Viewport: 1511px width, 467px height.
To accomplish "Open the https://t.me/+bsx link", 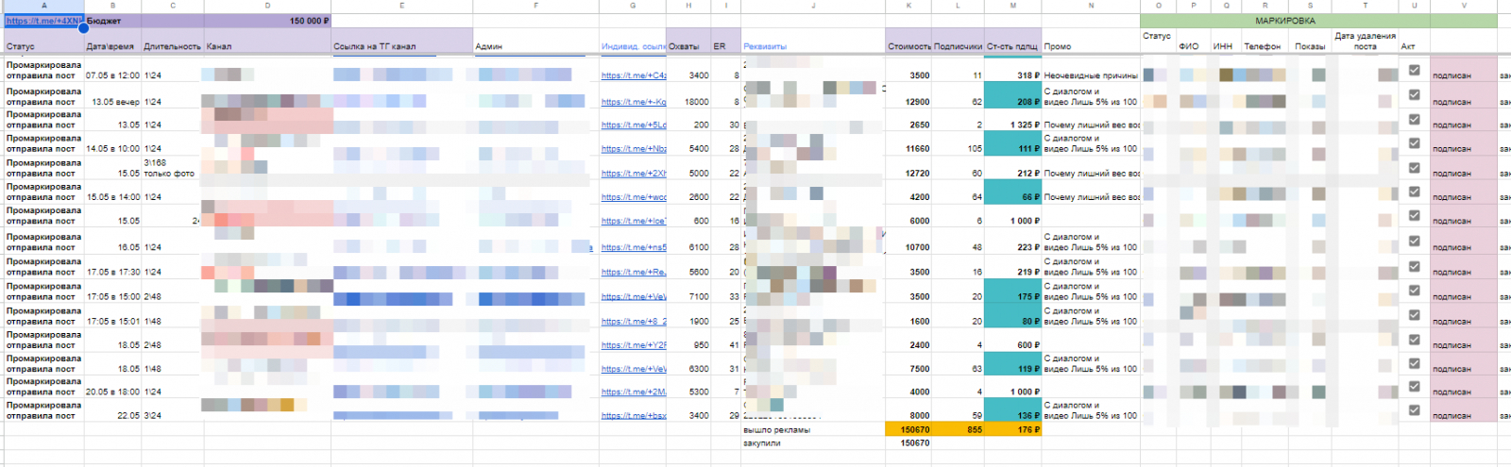I will pos(634,415).
